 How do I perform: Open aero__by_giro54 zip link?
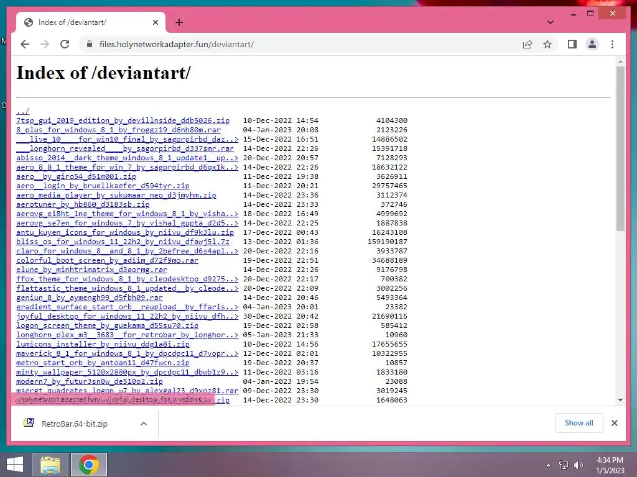(76, 176)
